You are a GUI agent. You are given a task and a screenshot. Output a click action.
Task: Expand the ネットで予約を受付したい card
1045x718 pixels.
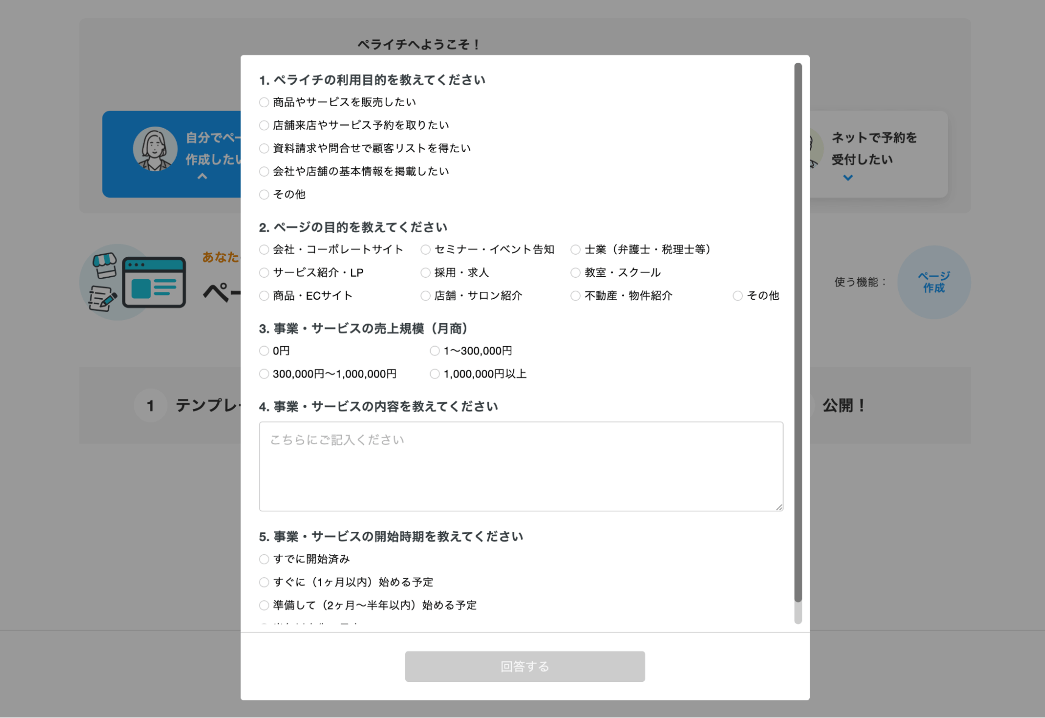click(847, 177)
